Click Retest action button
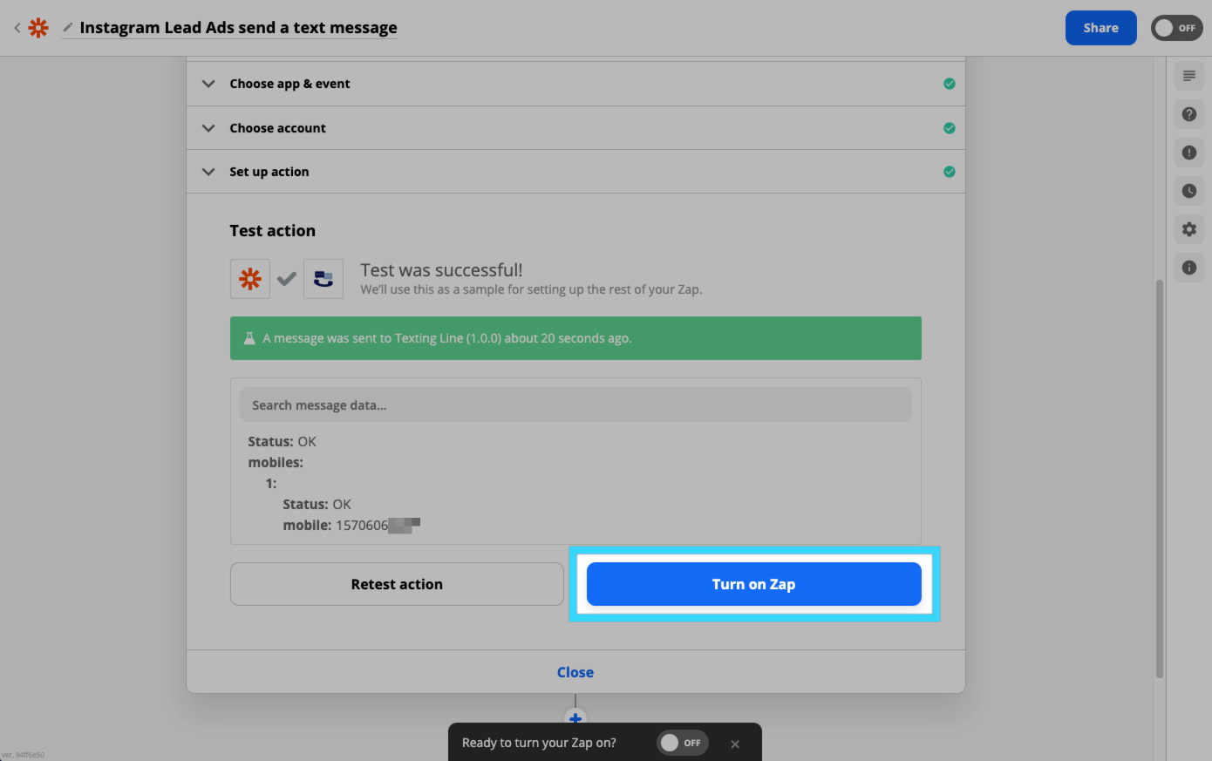This screenshot has height=761, width=1212. [x=397, y=584]
